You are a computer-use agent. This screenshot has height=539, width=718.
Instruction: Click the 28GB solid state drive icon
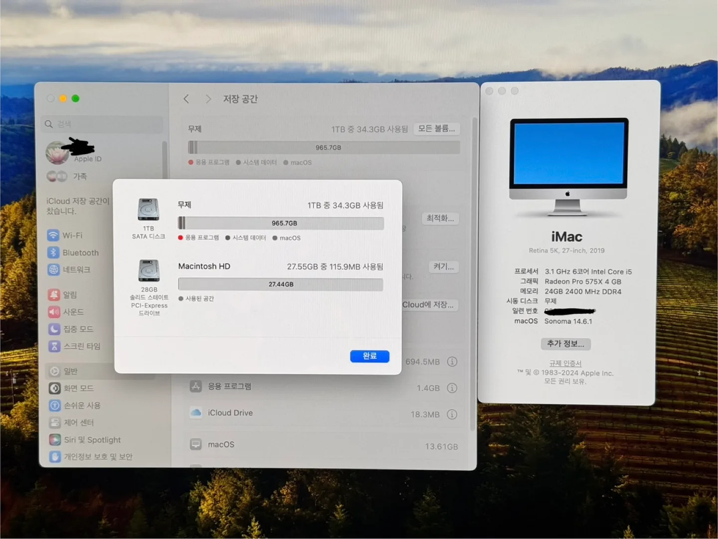[x=149, y=271]
